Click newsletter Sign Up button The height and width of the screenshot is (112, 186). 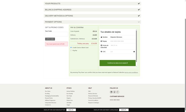point(71,110)
